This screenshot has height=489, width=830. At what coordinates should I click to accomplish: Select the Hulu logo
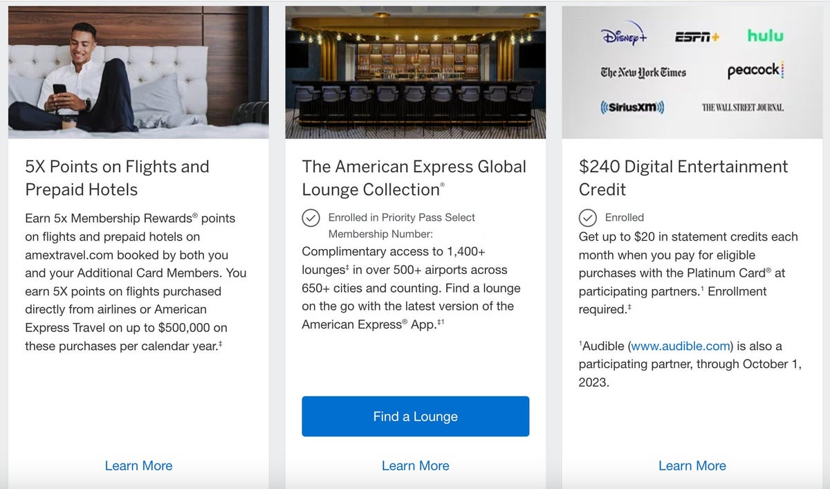(x=766, y=36)
